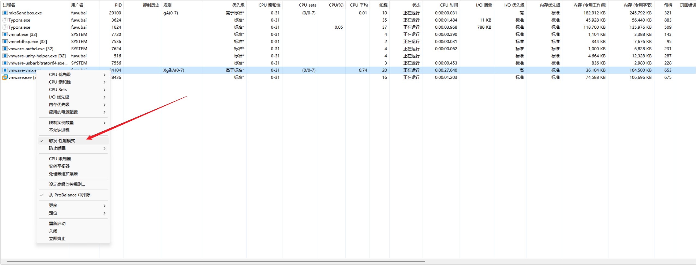697x265 pixels.
Task: Click the XgihA(0-7) rule cell
Action: [x=174, y=70]
